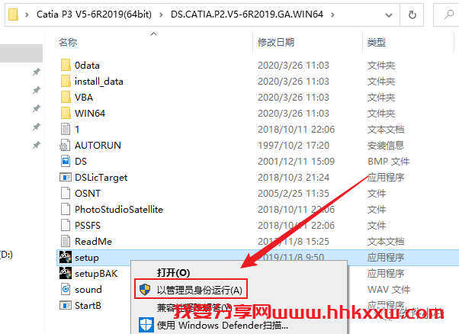The width and height of the screenshot is (459, 334).
Task: Select the 0data folder name
Action: [87, 66]
